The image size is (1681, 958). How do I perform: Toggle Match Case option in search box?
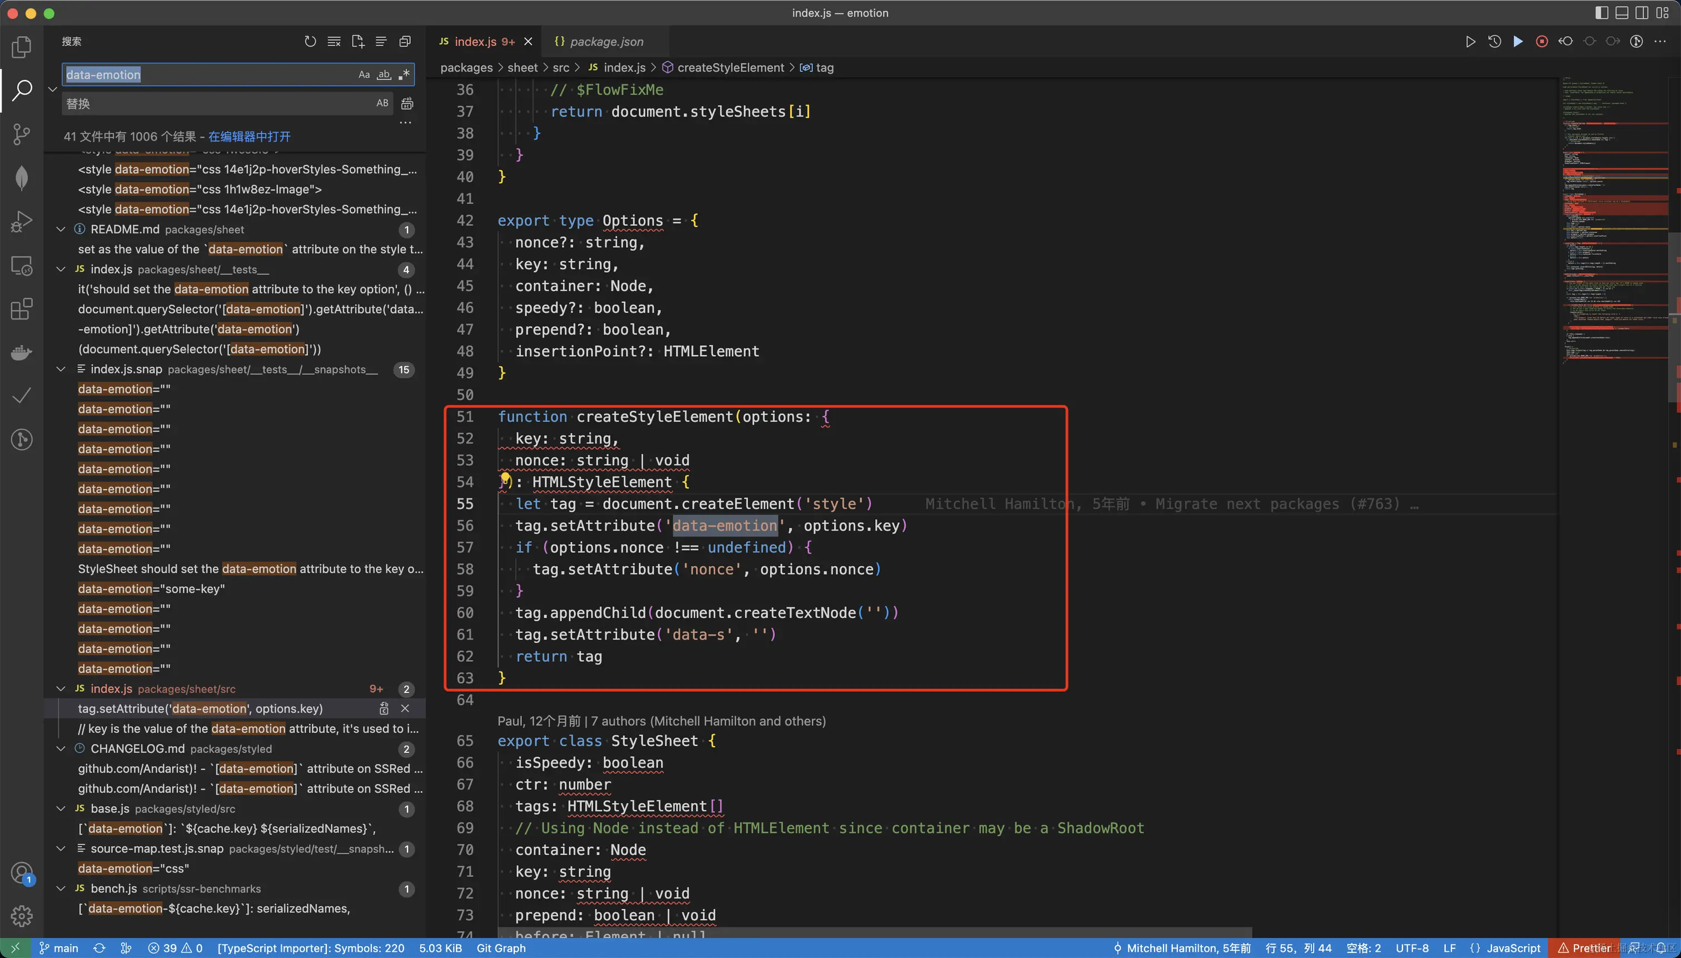click(364, 74)
